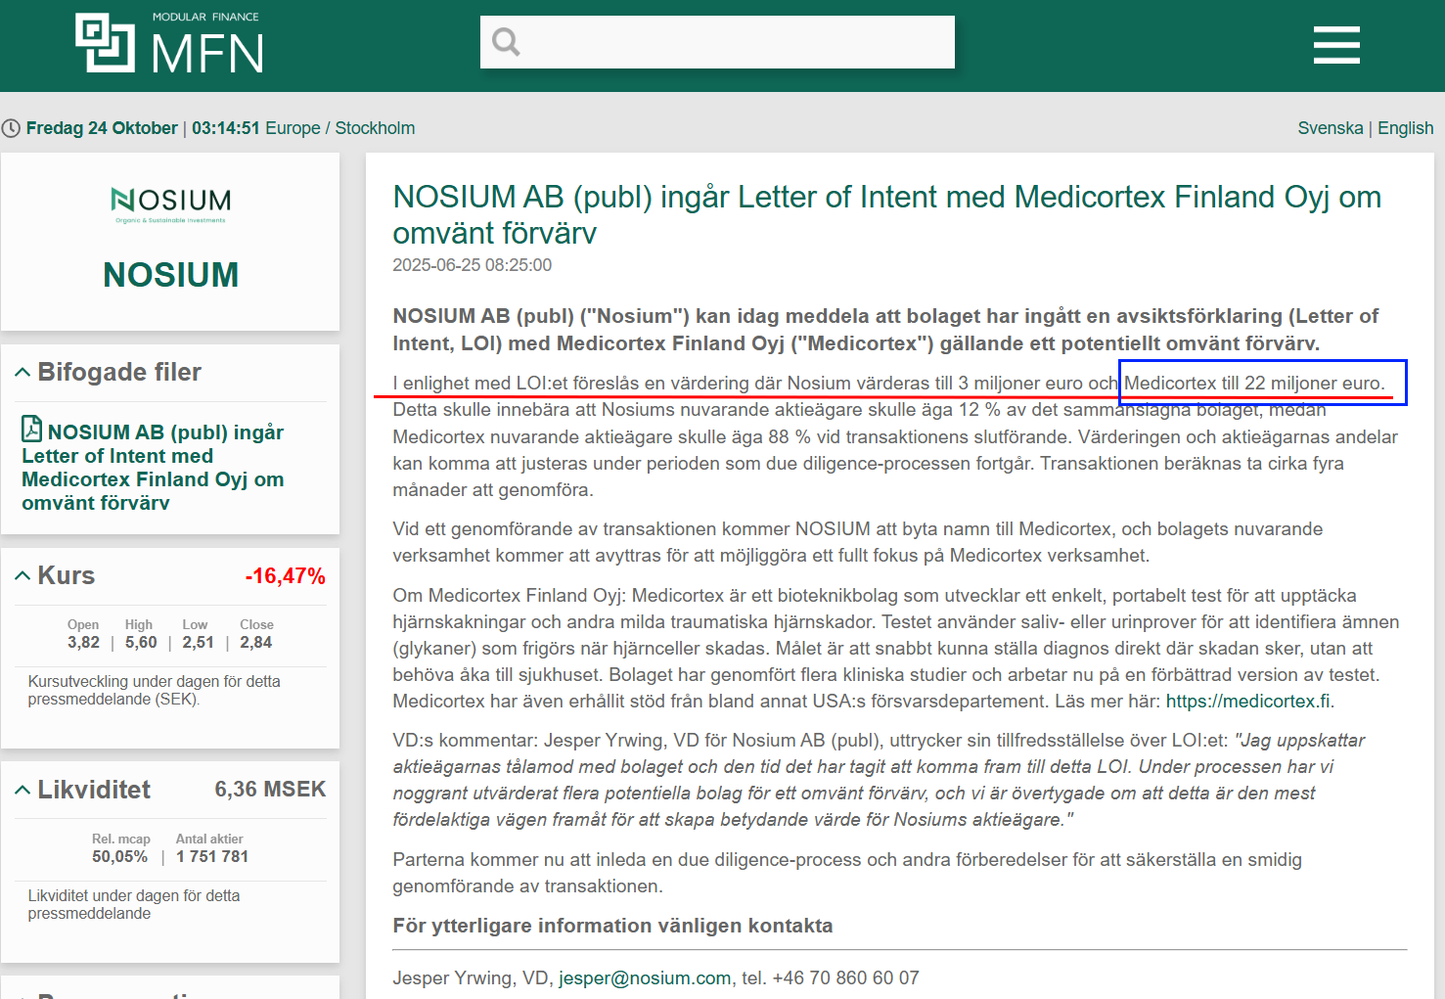The width and height of the screenshot is (1445, 999).
Task: Click the 'Kursutveckling under dagen' caption
Action: [x=155, y=690]
